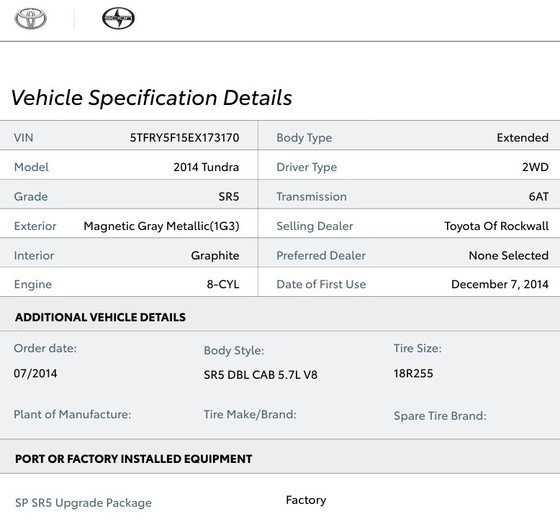Click the VIN label
This screenshot has height=524, width=560.
point(24,138)
